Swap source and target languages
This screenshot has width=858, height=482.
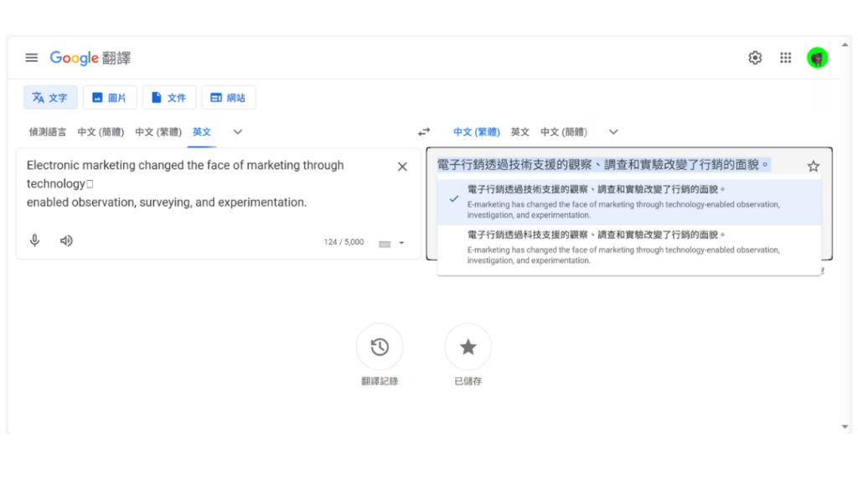(424, 132)
